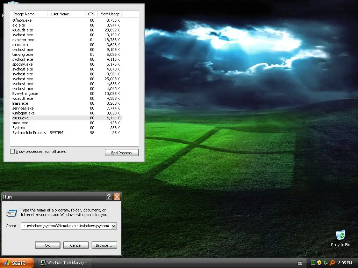Image resolution: width=358 pixels, height=268 pixels.
Task: Confirm the Run dialog with OK
Action: pyautogui.click(x=48, y=245)
